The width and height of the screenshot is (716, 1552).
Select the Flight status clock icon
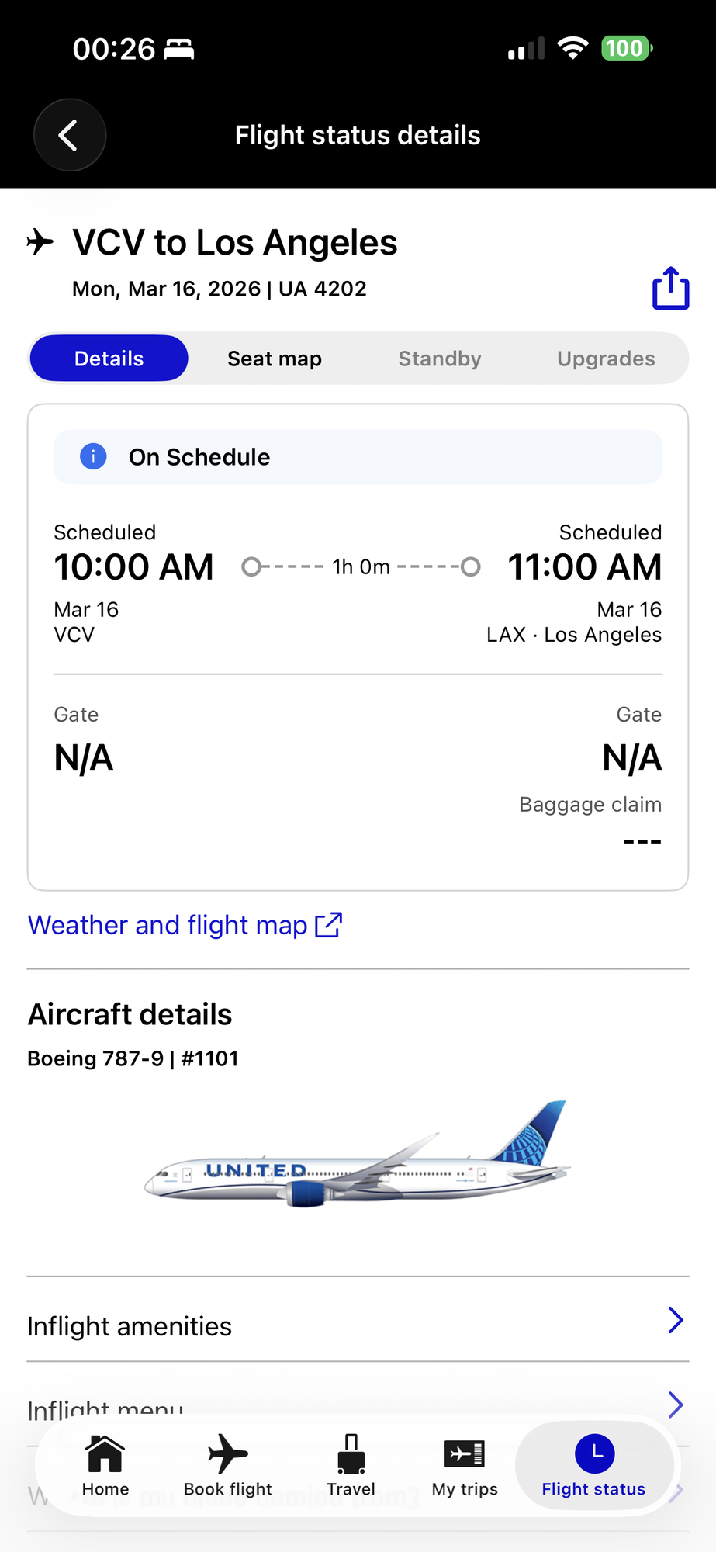(x=594, y=1453)
